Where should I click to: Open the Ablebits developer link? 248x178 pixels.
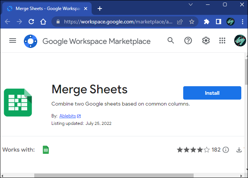67,116
